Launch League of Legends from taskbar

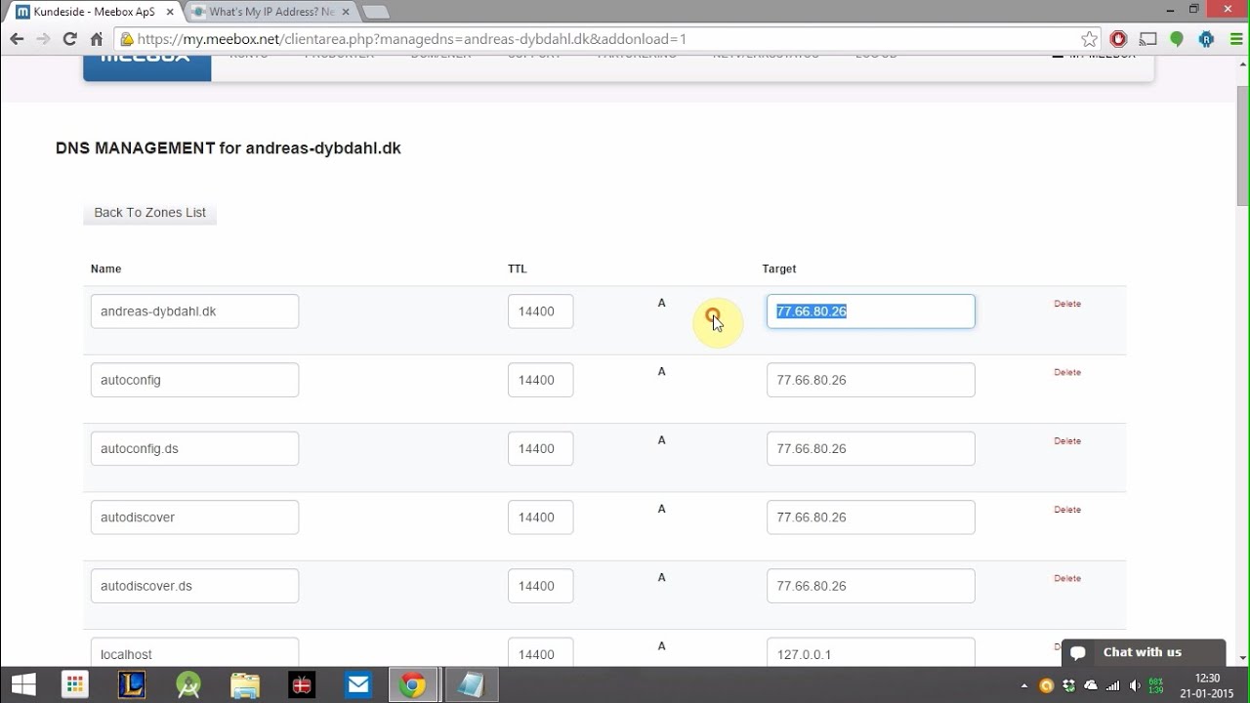pos(132,684)
